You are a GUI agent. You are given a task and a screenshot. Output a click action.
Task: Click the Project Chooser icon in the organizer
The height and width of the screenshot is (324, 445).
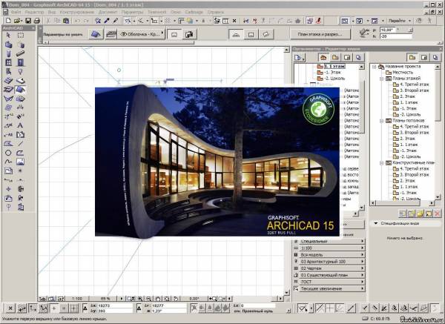299,58
